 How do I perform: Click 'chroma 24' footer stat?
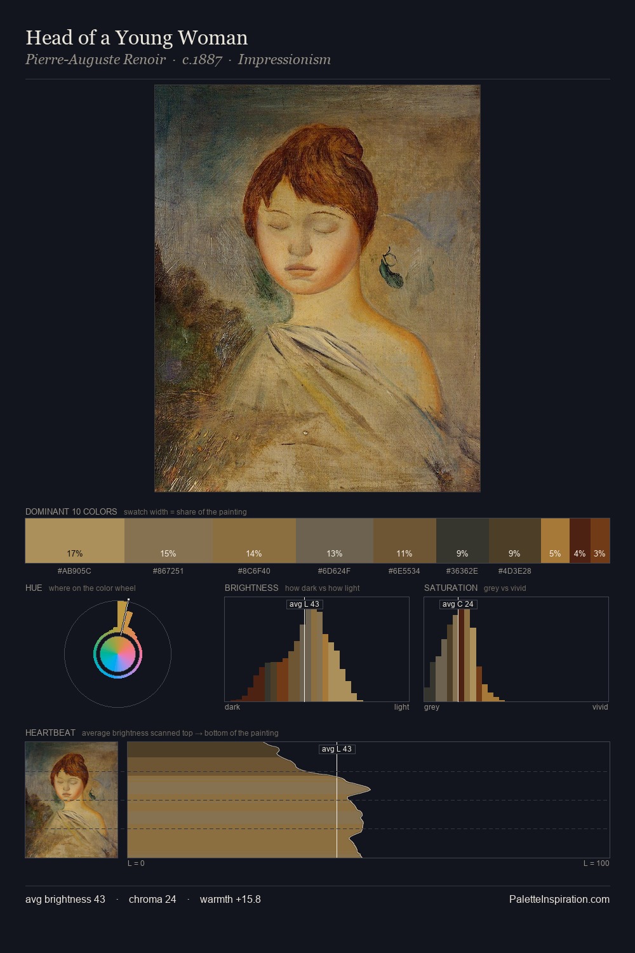(152, 899)
